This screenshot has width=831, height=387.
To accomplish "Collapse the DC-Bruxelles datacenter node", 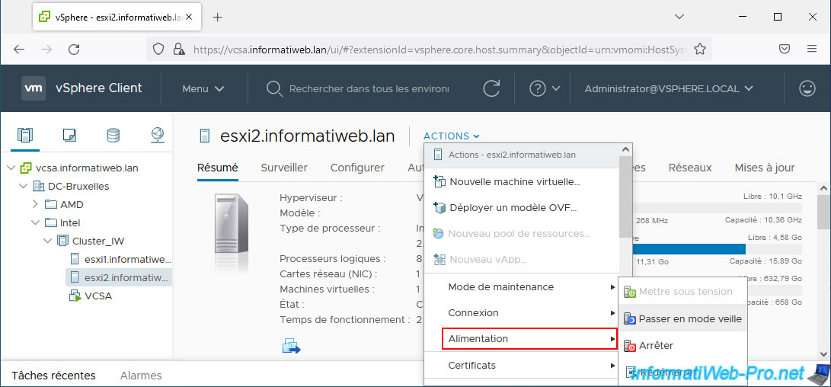I will click(22, 187).
